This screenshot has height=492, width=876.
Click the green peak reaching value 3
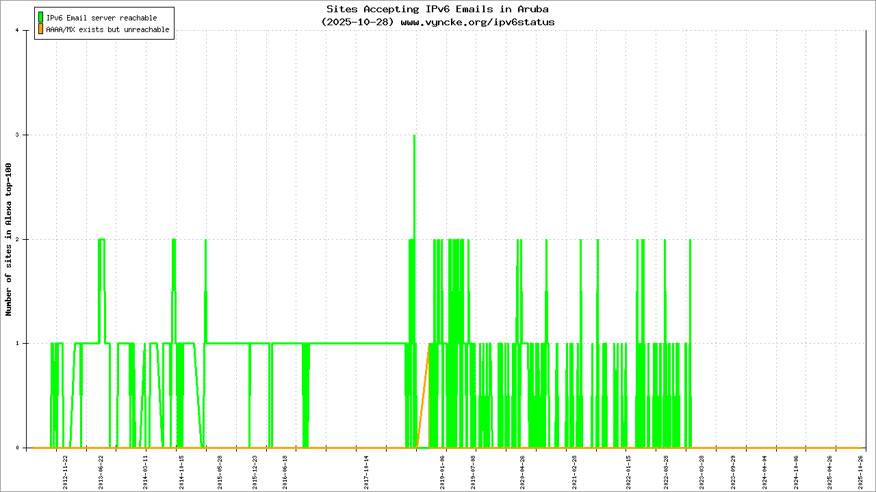tap(414, 137)
